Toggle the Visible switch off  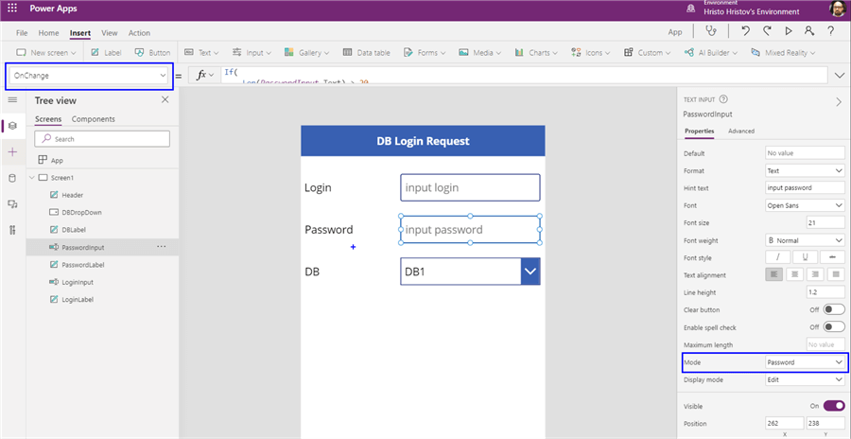point(834,406)
